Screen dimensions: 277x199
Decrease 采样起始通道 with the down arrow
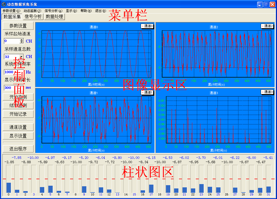click(22, 42)
